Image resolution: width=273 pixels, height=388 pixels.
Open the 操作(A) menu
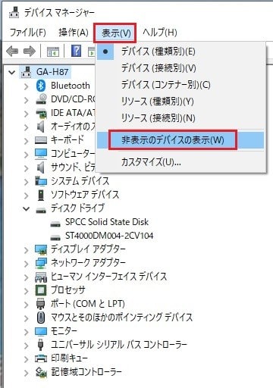(x=74, y=33)
